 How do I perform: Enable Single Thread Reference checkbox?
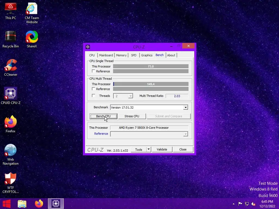[93, 71]
